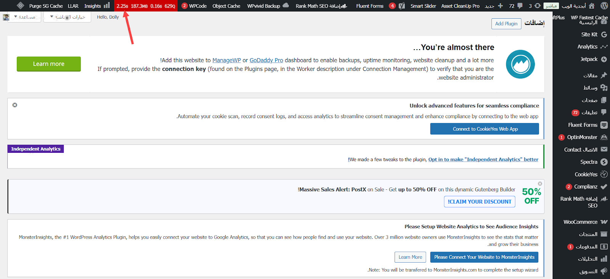Dismiss the CookieYes compliance notice

[15, 105]
